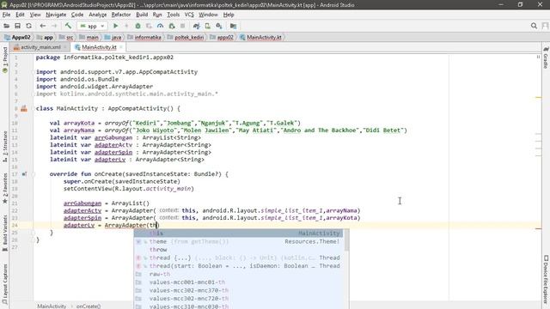Screen dimensions: 550x309
Task: Open the AVD Manager icon
Action: 208,26
